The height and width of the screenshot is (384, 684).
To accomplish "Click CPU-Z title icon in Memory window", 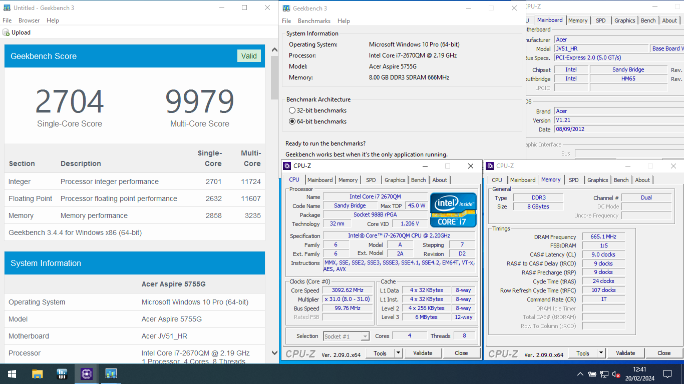I will 490,166.
